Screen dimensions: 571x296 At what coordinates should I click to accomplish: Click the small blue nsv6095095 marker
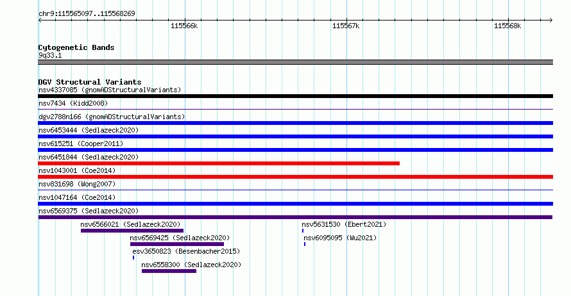tap(305, 244)
